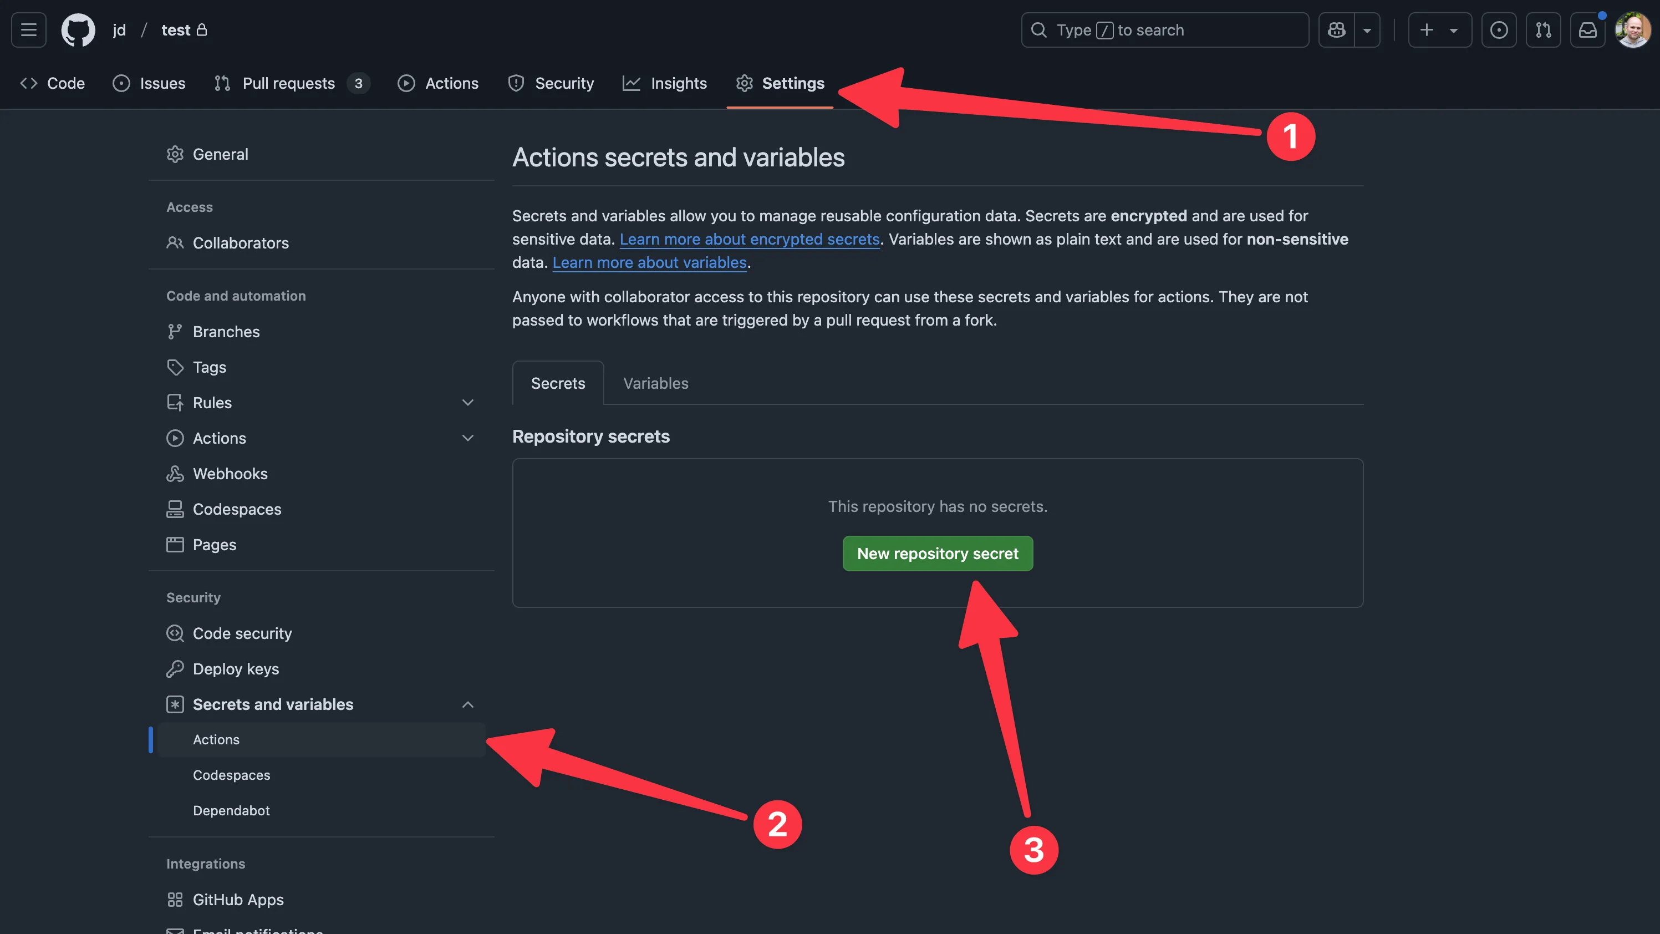Image resolution: width=1660 pixels, height=934 pixels.
Task: Open GitHub Apps integrations section
Action: tap(237, 900)
